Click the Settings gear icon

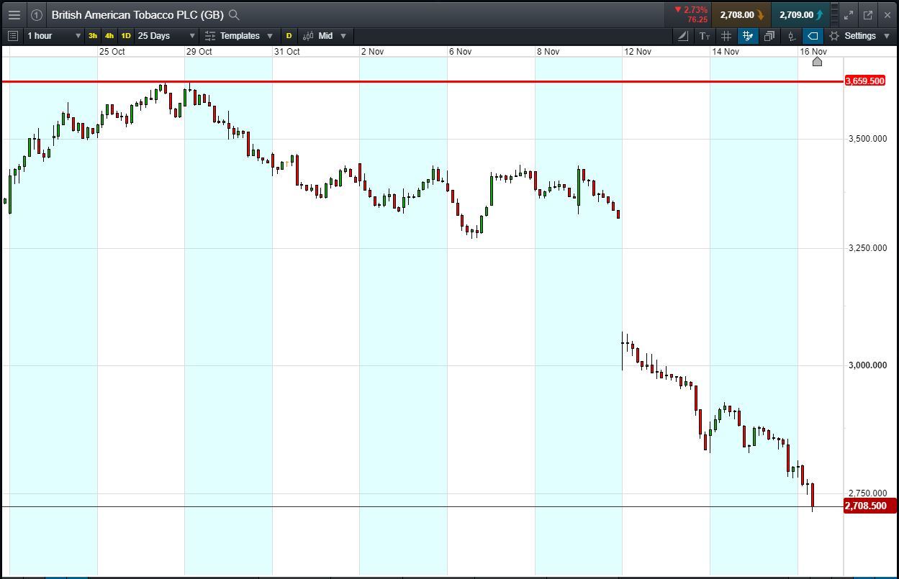tap(834, 35)
